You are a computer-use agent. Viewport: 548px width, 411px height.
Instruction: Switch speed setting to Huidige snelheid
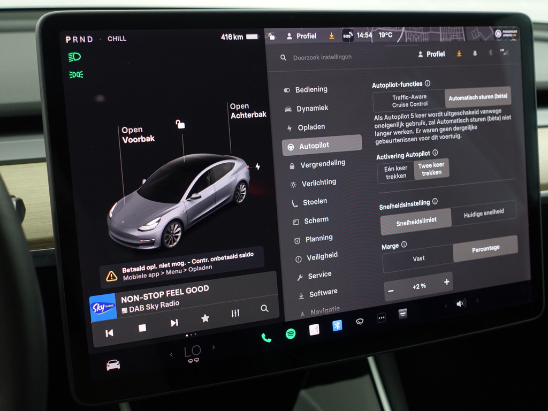click(x=483, y=212)
